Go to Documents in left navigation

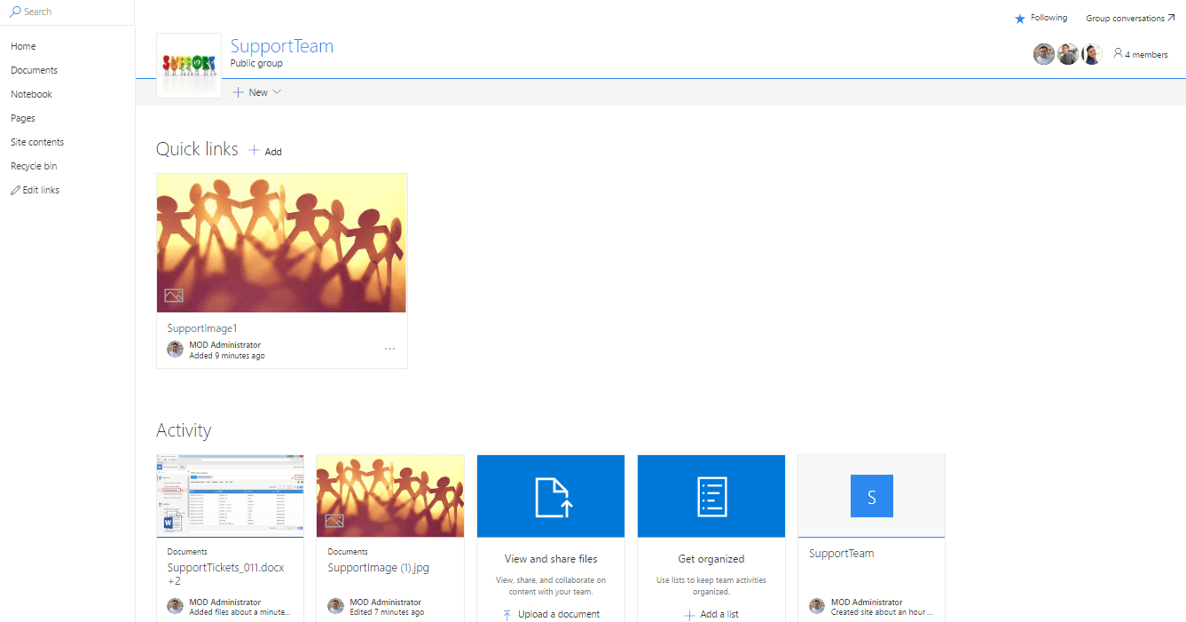(x=34, y=70)
